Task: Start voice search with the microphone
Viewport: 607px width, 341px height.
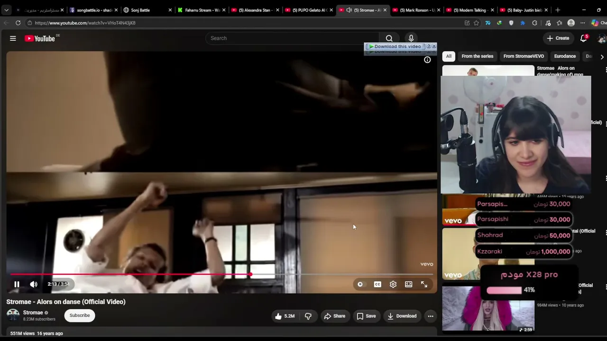Action: (411, 38)
